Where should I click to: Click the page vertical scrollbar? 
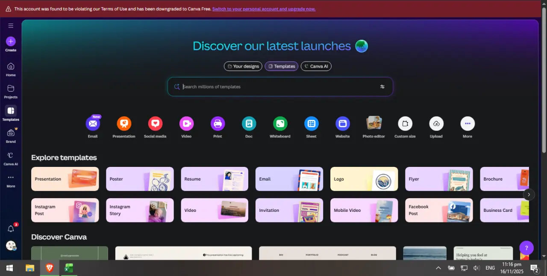[x=544, y=80]
